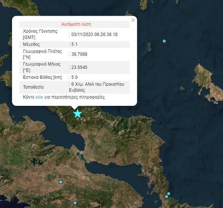
Task: Click the focal depth value 5.0
Action: pyautogui.click(x=74, y=77)
